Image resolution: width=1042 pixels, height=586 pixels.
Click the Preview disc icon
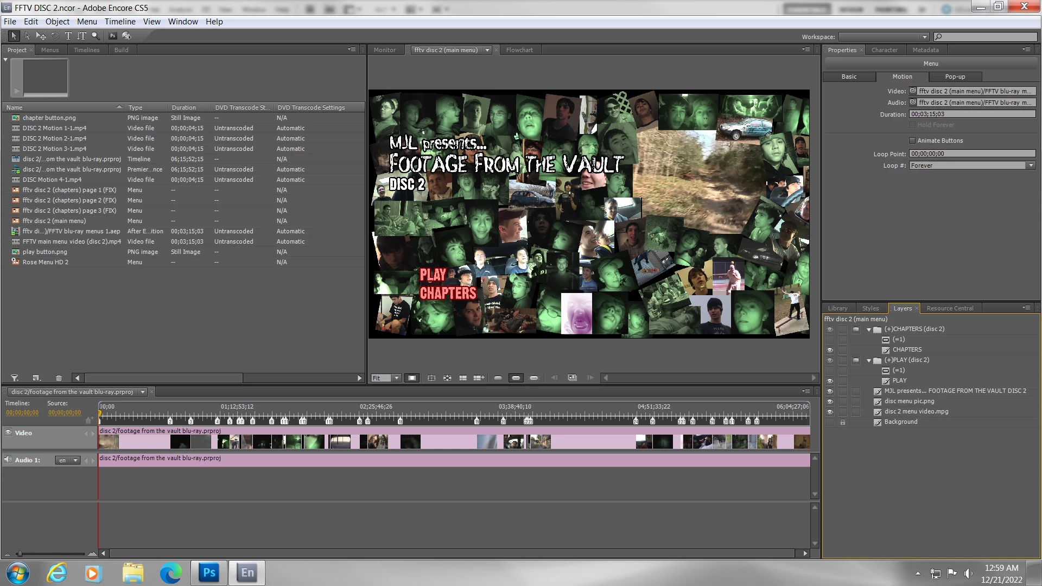[126, 36]
